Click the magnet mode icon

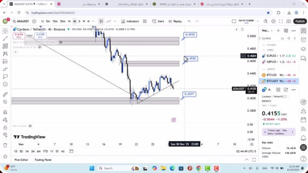[x=5, y=112]
